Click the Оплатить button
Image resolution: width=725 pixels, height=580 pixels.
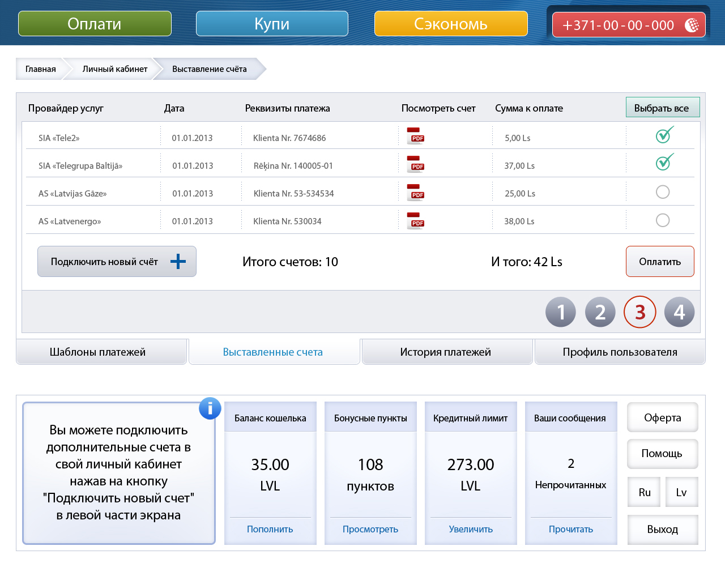tap(660, 261)
